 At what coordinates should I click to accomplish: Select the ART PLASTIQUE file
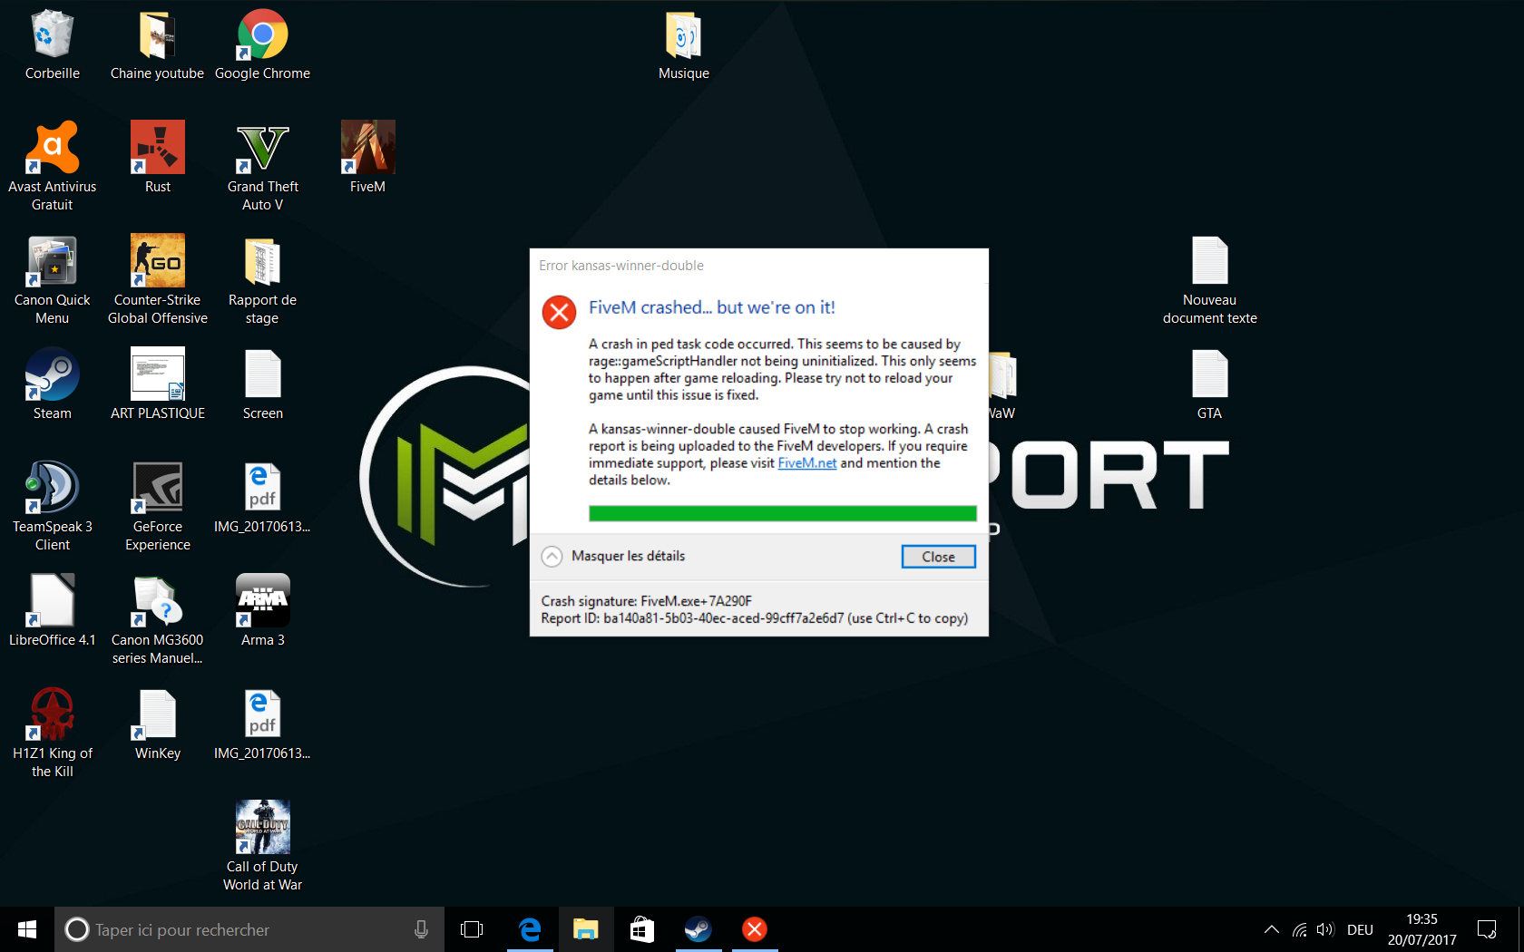(157, 384)
